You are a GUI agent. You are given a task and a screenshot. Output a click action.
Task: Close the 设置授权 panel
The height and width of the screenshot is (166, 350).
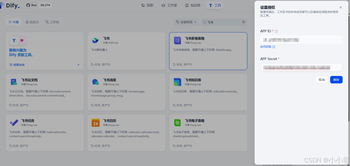pyautogui.click(x=340, y=8)
